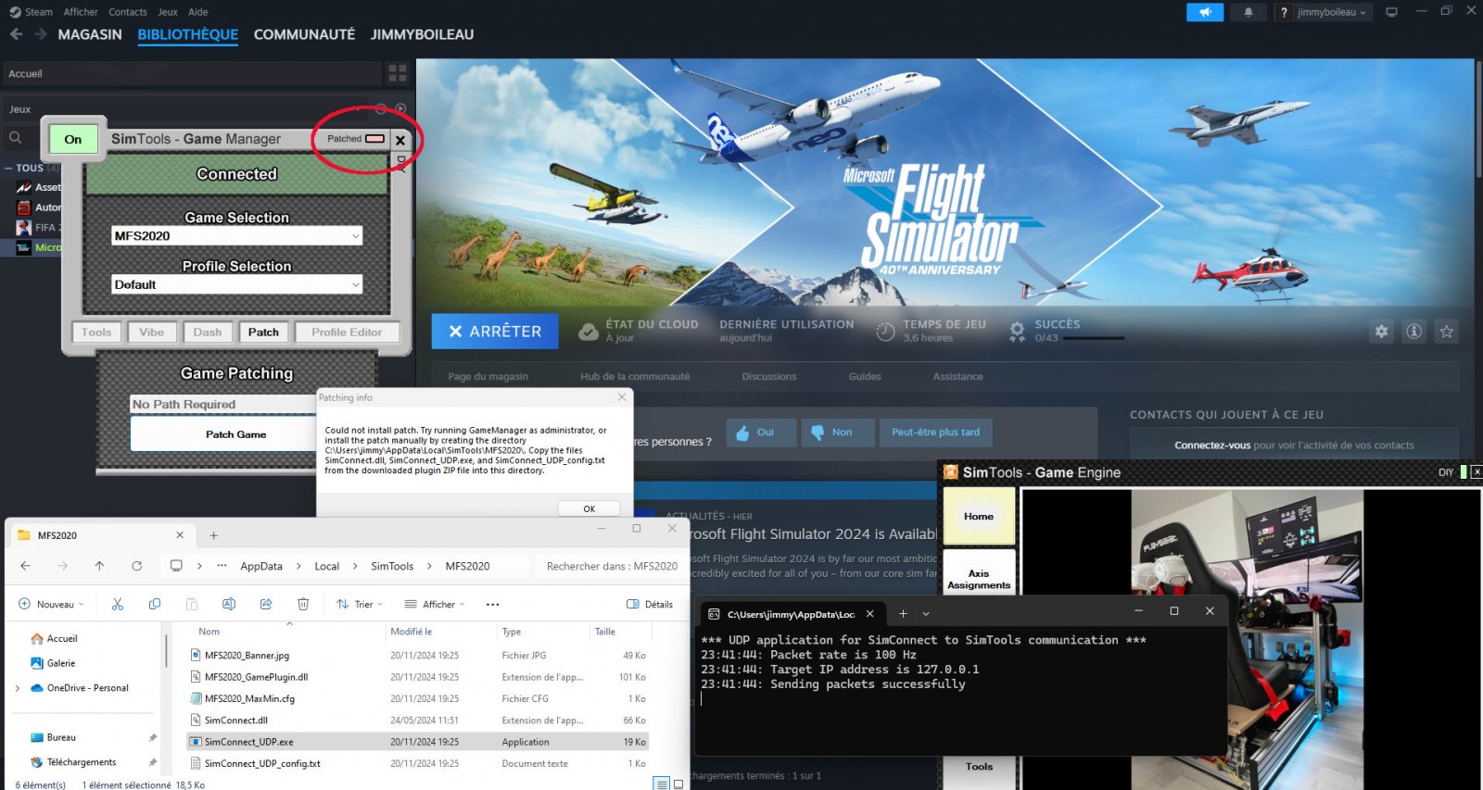The image size is (1483, 790).
Task: Expand the OneDrive - Personal tree item
Action: pyautogui.click(x=17, y=688)
